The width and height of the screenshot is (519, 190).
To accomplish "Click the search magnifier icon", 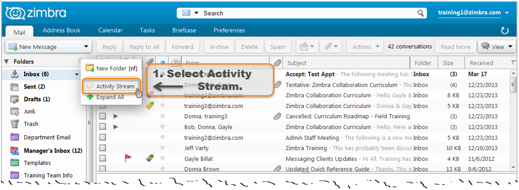I will click(x=420, y=13).
